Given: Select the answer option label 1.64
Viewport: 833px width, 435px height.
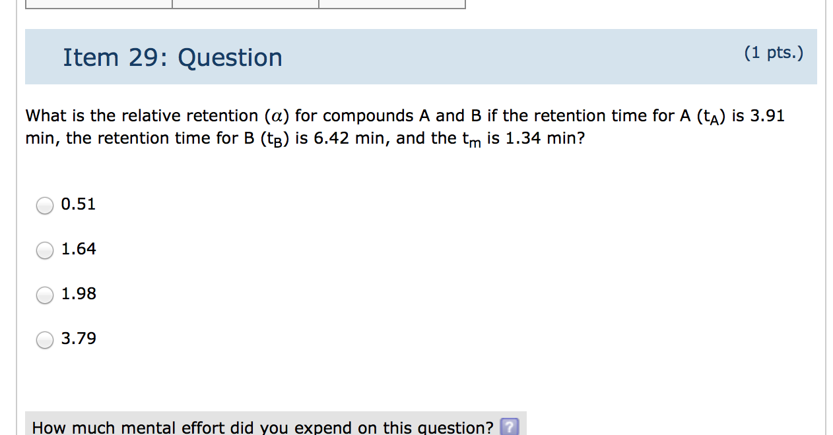Looking at the screenshot, I should (x=78, y=249).
